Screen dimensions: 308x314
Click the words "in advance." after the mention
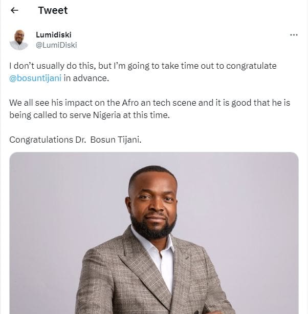[x=86, y=78]
